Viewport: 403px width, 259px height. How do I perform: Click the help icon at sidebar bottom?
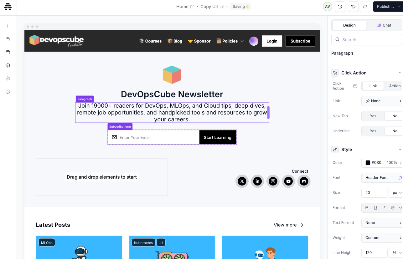tap(8, 91)
